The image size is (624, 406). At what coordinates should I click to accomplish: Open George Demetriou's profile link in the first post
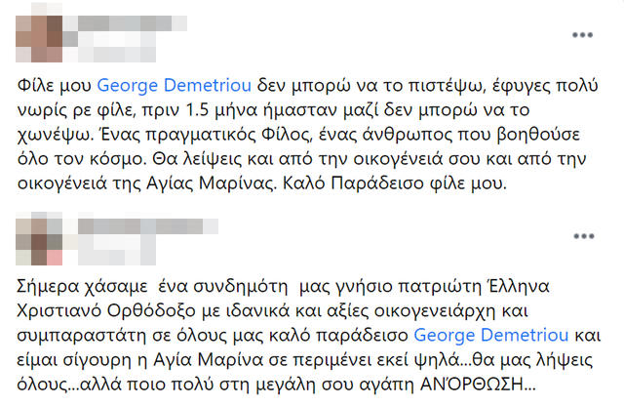pyautogui.click(x=175, y=86)
